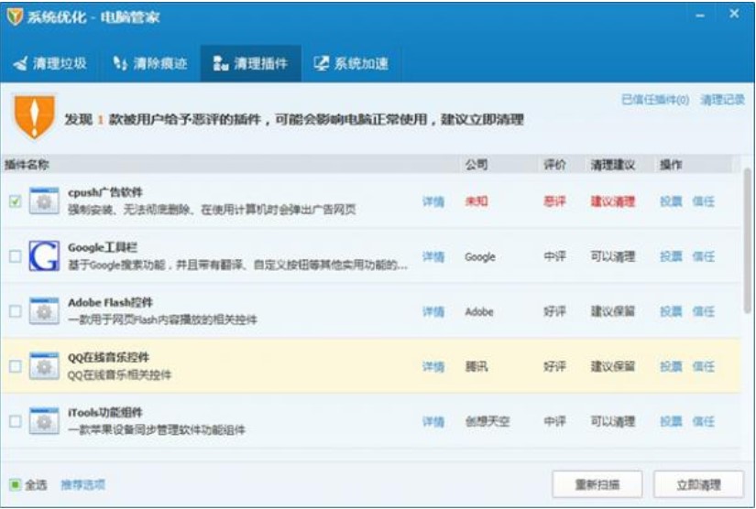Image resolution: width=756 pixels, height=509 pixels.
Task: Open 详情 for cpush广告软件
Action: coord(433,201)
